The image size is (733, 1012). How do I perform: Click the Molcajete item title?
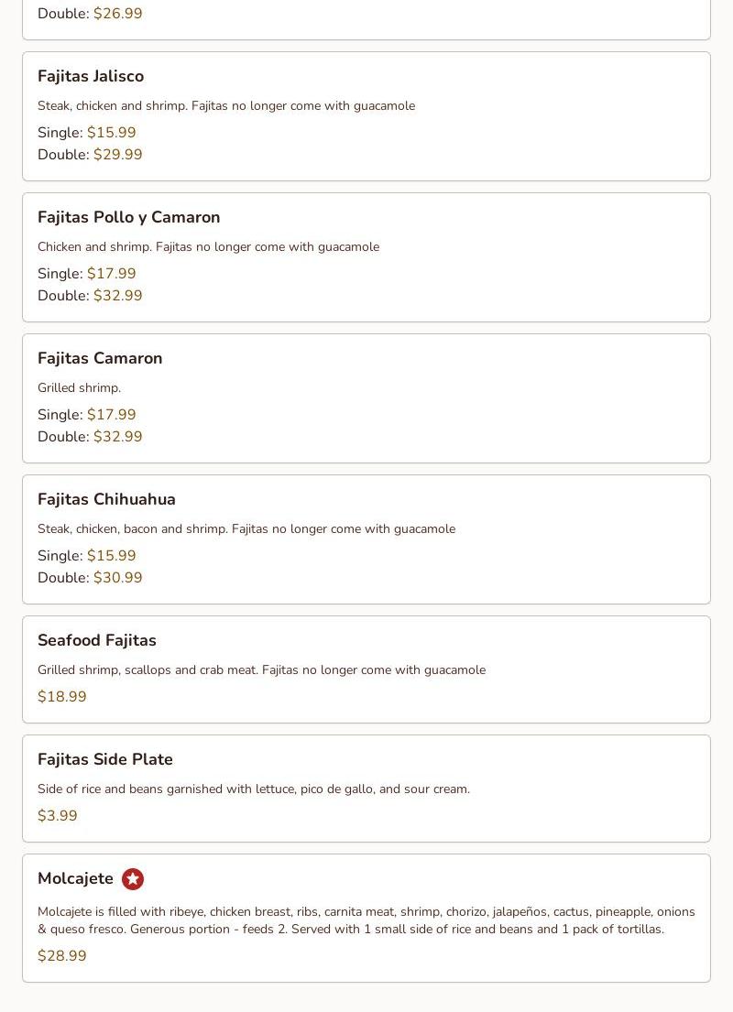click(75, 878)
